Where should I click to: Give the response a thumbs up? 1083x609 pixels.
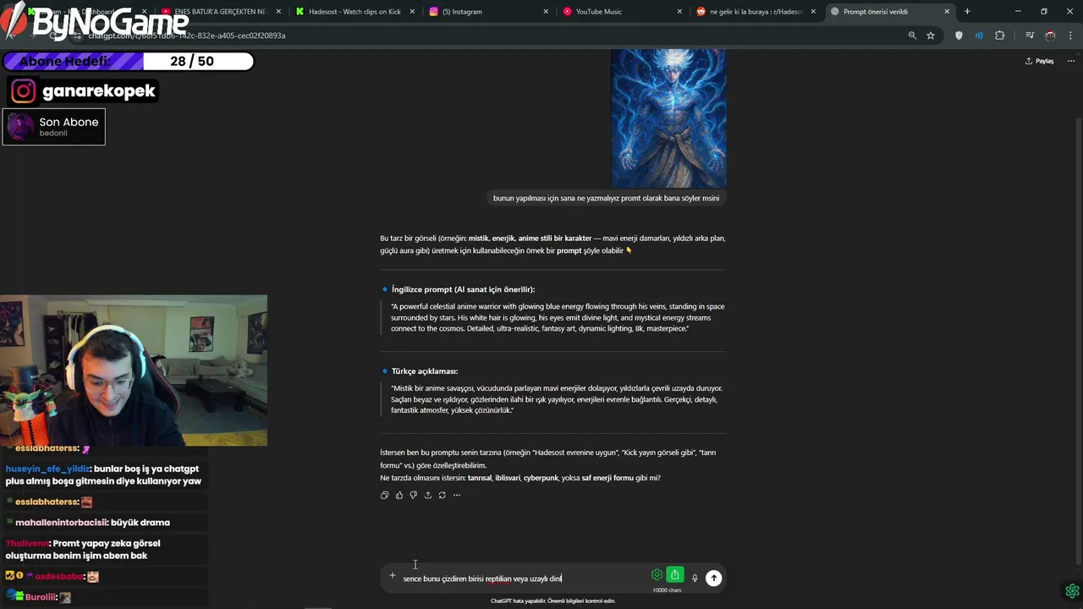tap(399, 495)
